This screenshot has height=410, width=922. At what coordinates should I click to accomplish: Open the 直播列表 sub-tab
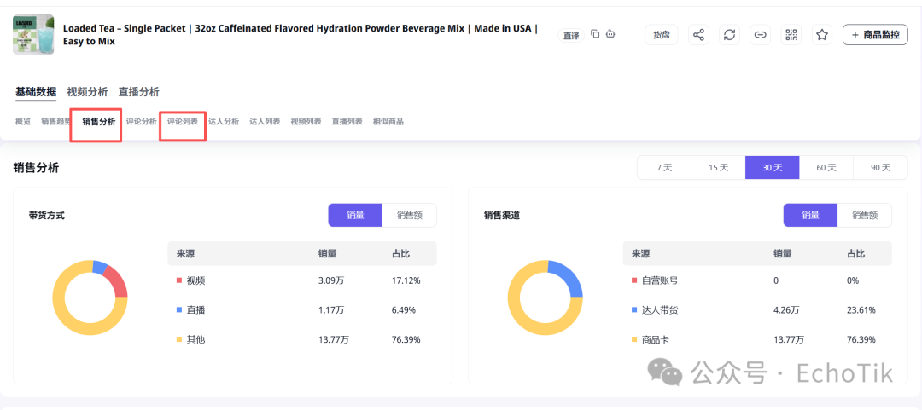(347, 122)
